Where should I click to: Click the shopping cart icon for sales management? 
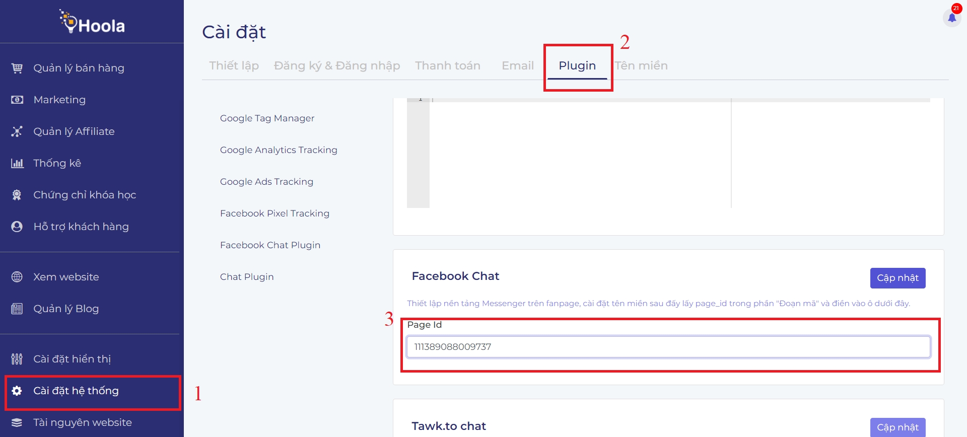(x=17, y=68)
